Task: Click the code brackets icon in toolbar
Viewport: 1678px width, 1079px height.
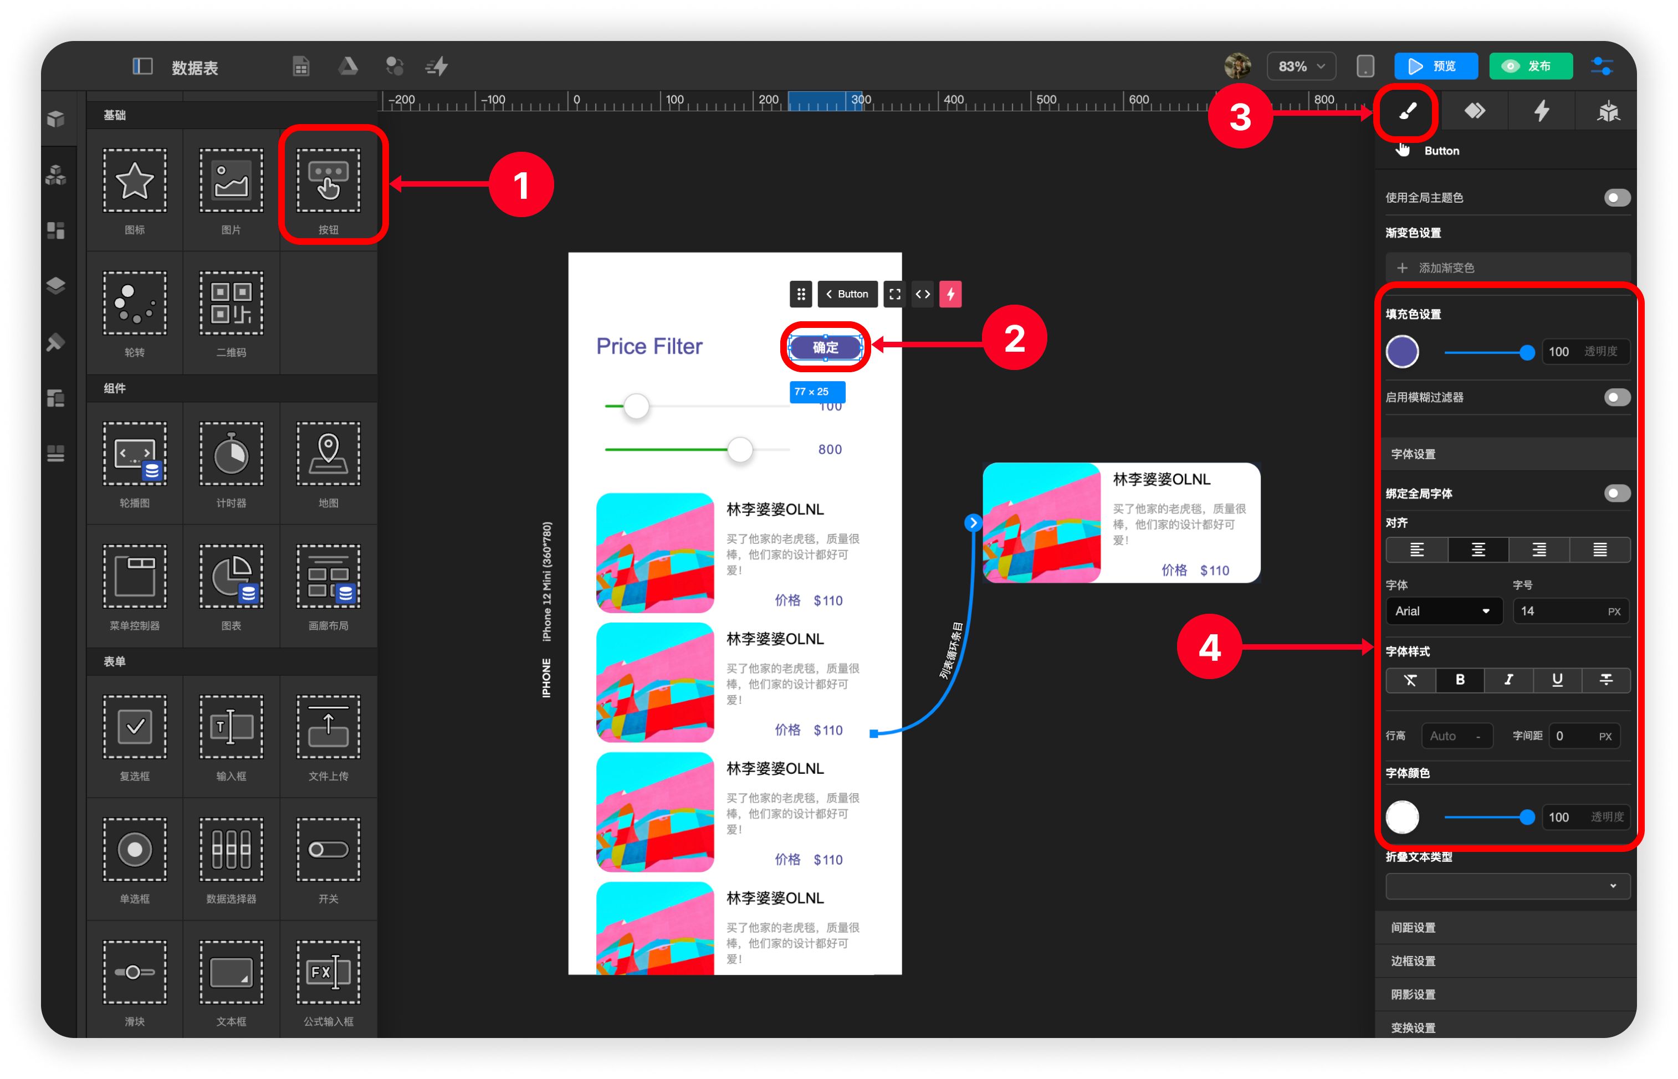Action: [923, 294]
